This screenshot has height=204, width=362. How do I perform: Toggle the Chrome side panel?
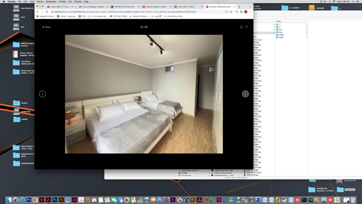[241, 12]
